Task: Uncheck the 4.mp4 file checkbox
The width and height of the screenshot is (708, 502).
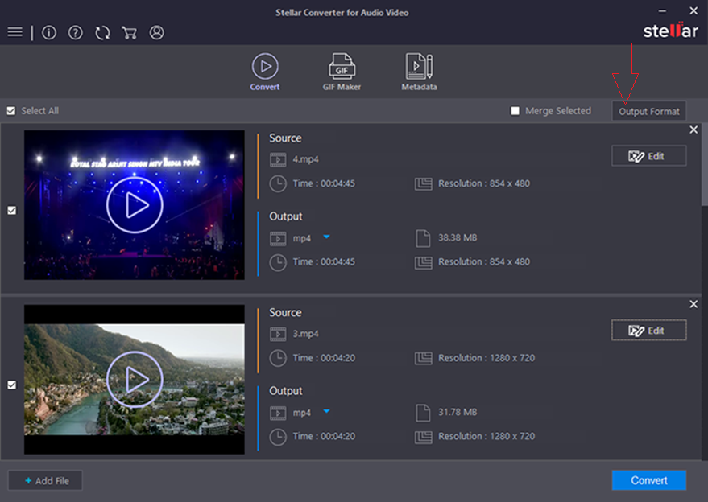Action: point(11,210)
